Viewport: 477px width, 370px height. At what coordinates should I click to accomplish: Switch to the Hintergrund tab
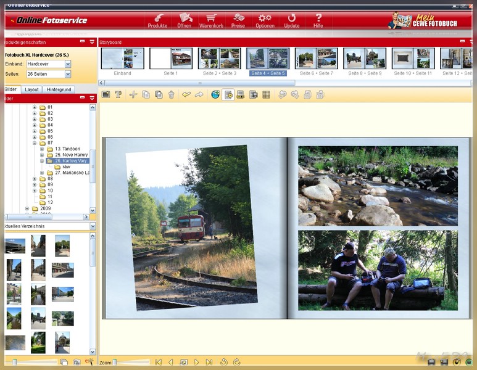point(59,89)
